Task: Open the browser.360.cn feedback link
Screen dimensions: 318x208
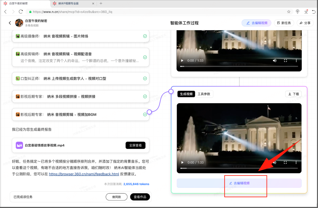Action: (x=84, y=174)
